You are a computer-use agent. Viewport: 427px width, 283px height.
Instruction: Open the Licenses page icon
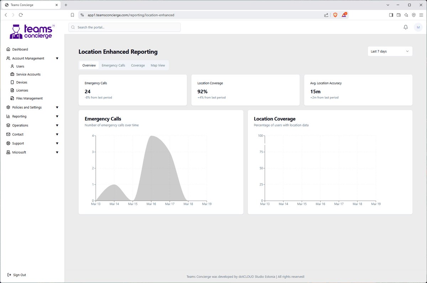[12, 90]
